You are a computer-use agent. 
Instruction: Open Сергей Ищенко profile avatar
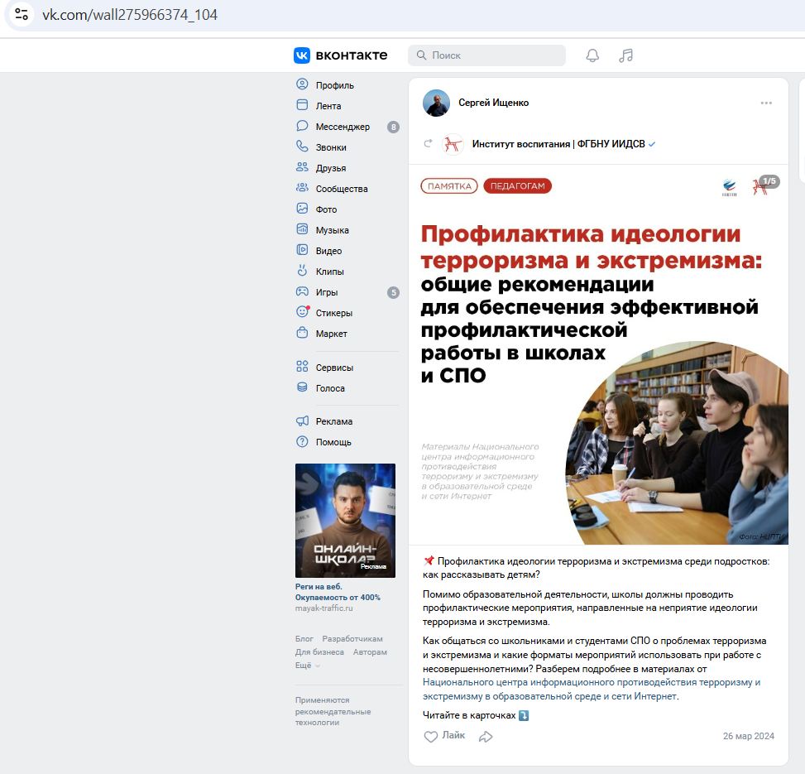(x=436, y=103)
